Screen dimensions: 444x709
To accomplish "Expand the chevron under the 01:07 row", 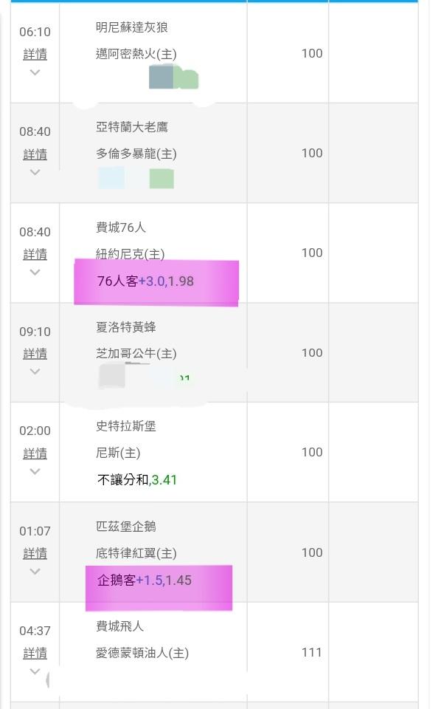I will [x=35, y=571].
